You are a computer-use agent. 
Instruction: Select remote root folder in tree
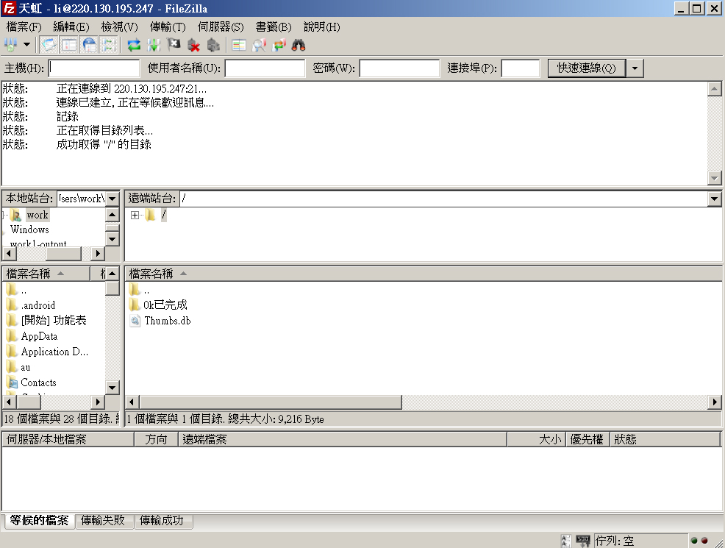[164, 215]
